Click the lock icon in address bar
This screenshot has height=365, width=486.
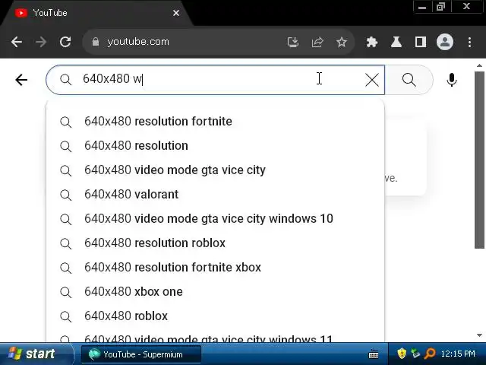pyautogui.click(x=96, y=42)
